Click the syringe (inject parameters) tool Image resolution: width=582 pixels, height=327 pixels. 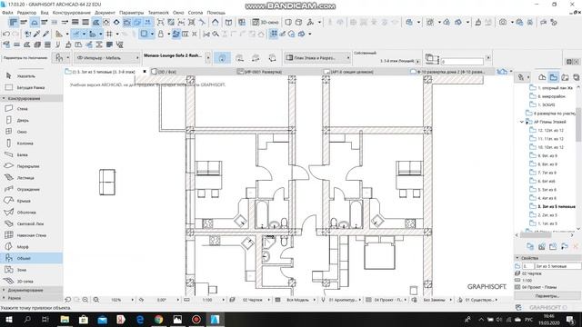[46, 35]
